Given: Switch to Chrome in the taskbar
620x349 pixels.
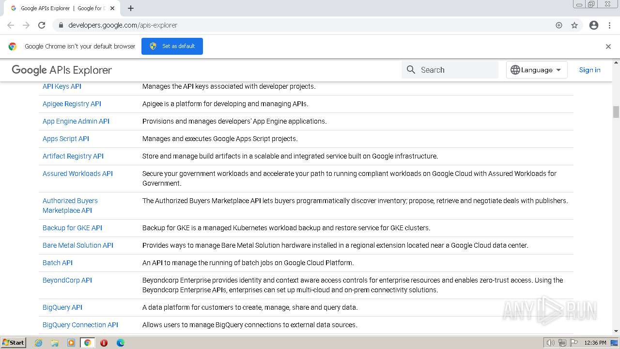Looking at the screenshot, I should click(x=88, y=343).
